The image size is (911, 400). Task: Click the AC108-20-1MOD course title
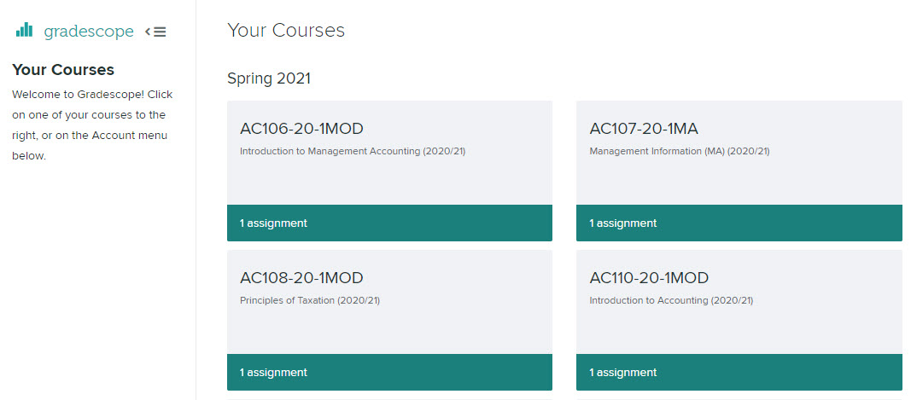(301, 278)
